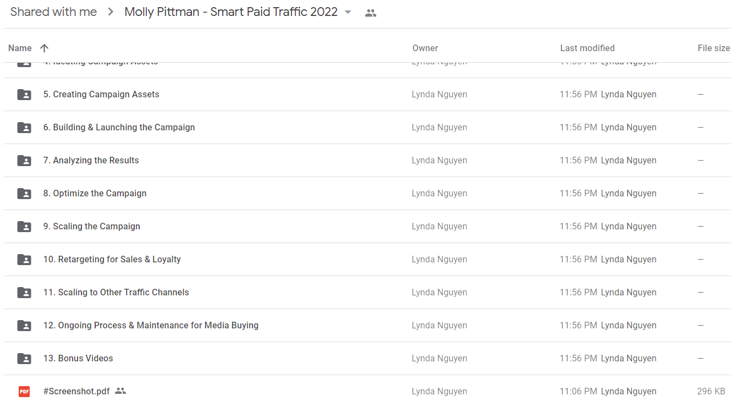Viewport: 731px width, 407px height.
Task: Click folder icon for 5. Creating Campaign Assets
Action: (x=24, y=95)
